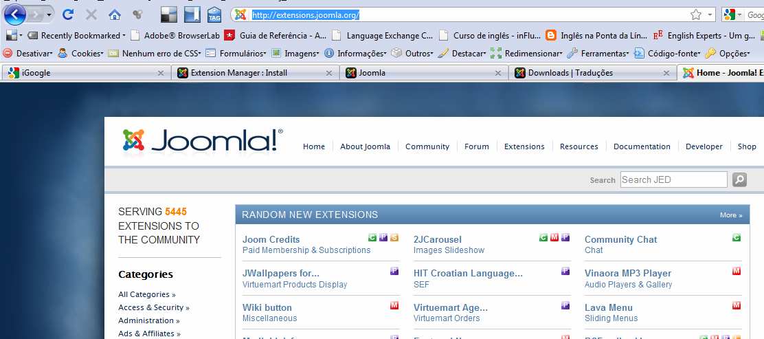Image resolution: width=764 pixels, height=339 pixels.
Task: Bookmark this page with the star icon
Action: point(695,15)
